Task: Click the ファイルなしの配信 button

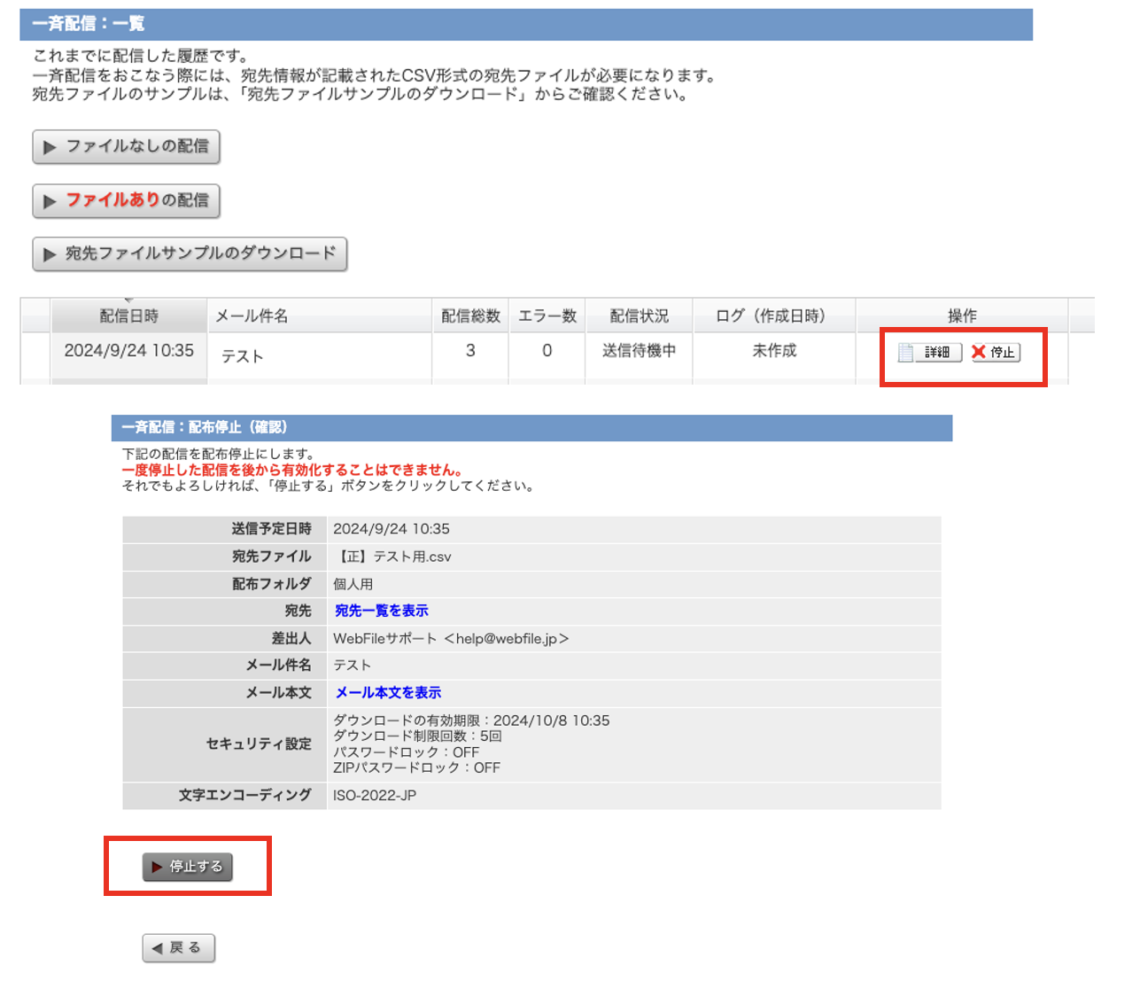Action: pyautogui.click(x=126, y=147)
